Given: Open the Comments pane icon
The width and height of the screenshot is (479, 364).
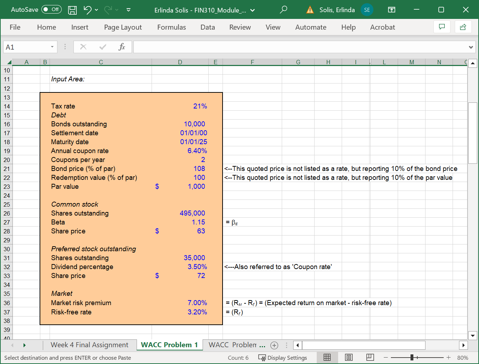Looking at the screenshot, I should 442,27.
